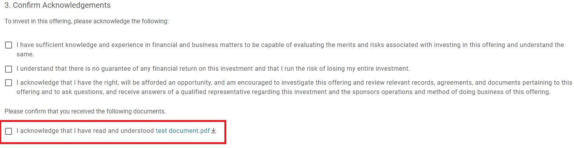Tick the read and understood document checkbox
The width and height of the screenshot is (574, 148).
(x=9, y=131)
